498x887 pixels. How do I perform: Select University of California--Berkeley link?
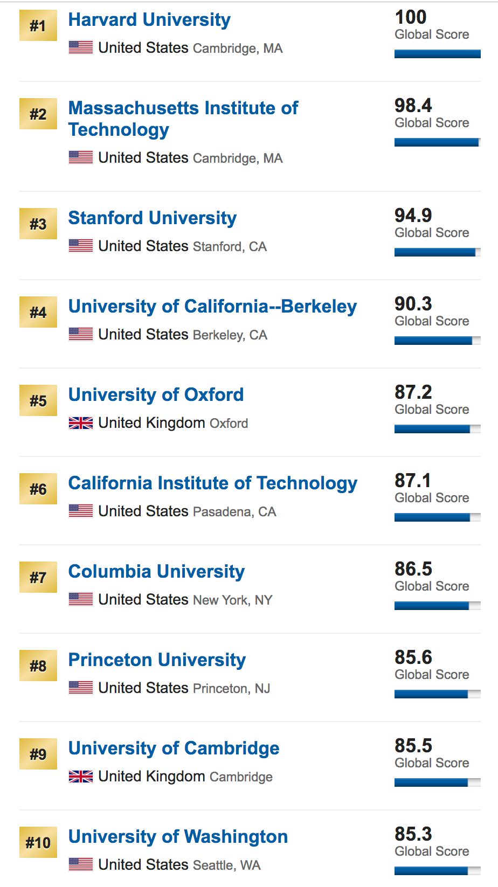[212, 307]
